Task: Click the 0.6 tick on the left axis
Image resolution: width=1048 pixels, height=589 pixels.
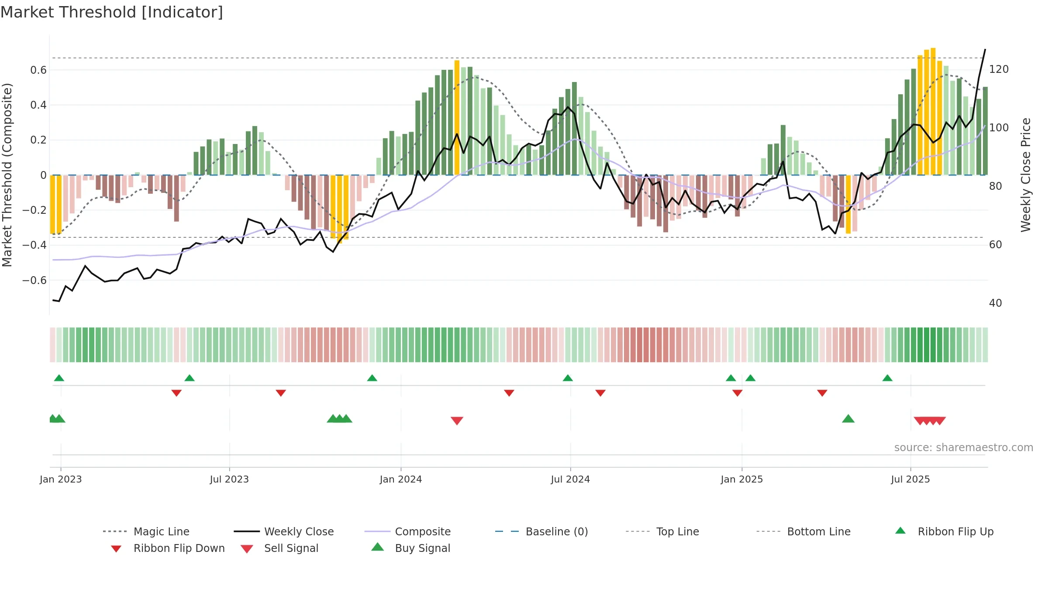Action: 38,70
